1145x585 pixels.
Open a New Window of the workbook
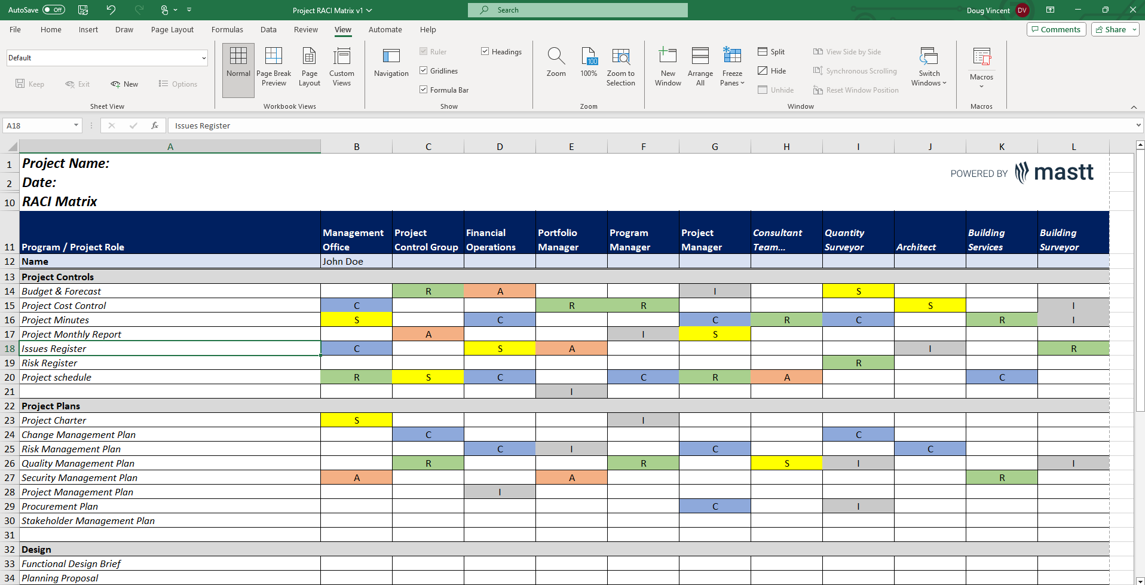point(668,66)
